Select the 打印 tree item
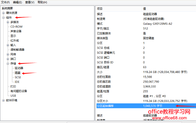The image size is (196, 123). (13, 86)
